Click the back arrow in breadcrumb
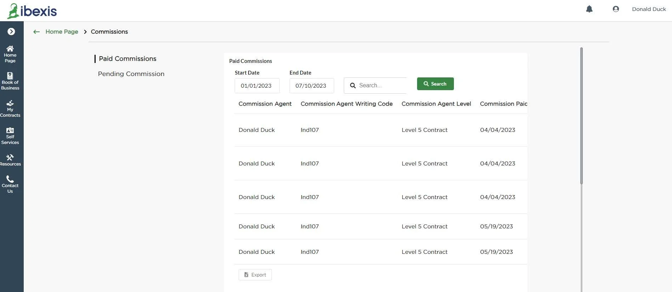The height and width of the screenshot is (292, 672). [x=36, y=32]
